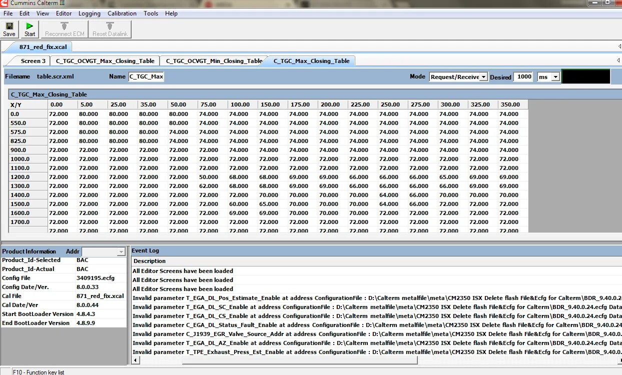
Task: Click the Product Information panel title
Action: pos(29,251)
